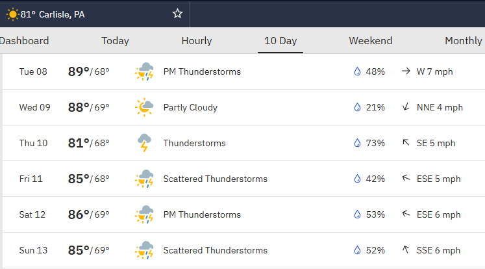Open the Monthly forecast tab

(x=464, y=40)
